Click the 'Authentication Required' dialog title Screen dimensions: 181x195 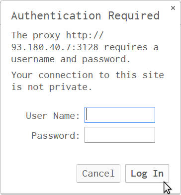(x=86, y=16)
